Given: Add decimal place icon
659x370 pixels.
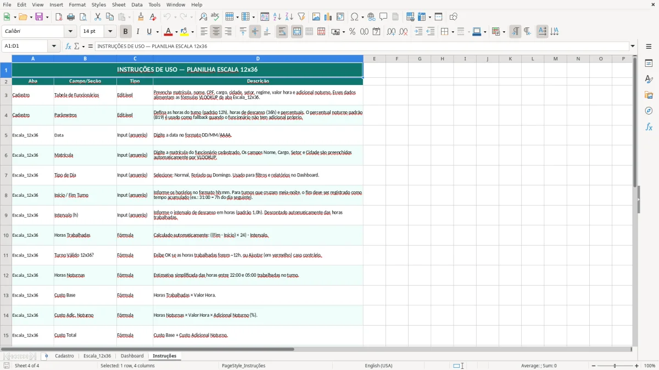Looking at the screenshot, I should coord(391,32).
